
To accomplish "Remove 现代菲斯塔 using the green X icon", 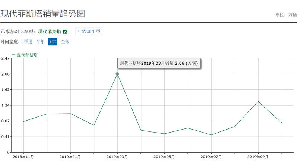I will 65,32.
